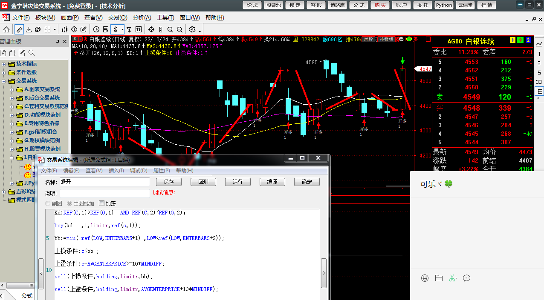This screenshot has height=300, width=544.
Task: Expand the D.功能模块范例 folder
Action: (x=12, y=115)
